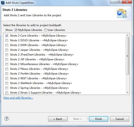
Task: Tick the Struts 2 Spring Libraries checkbox
Action: 7,88
